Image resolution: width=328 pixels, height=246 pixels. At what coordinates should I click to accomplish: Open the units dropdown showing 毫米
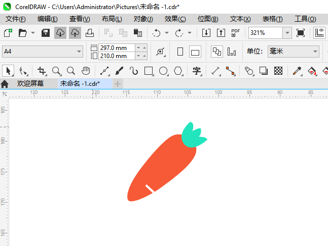(x=294, y=52)
